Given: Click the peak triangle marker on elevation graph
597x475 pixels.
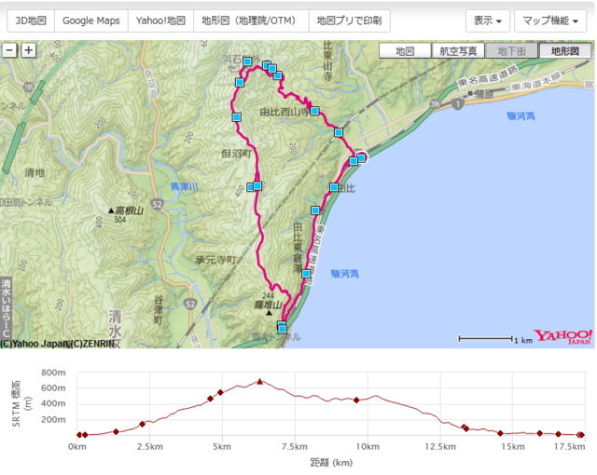Looking at the screenshot, I should click(x=259, y=381).
